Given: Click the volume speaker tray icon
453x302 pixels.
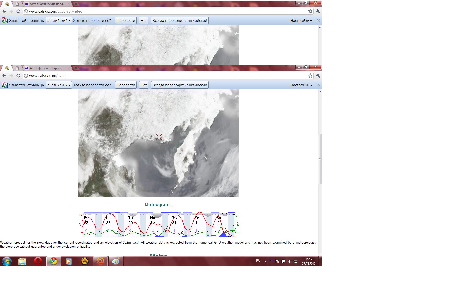Looking at the screenshot, I should tap(289, 261).
